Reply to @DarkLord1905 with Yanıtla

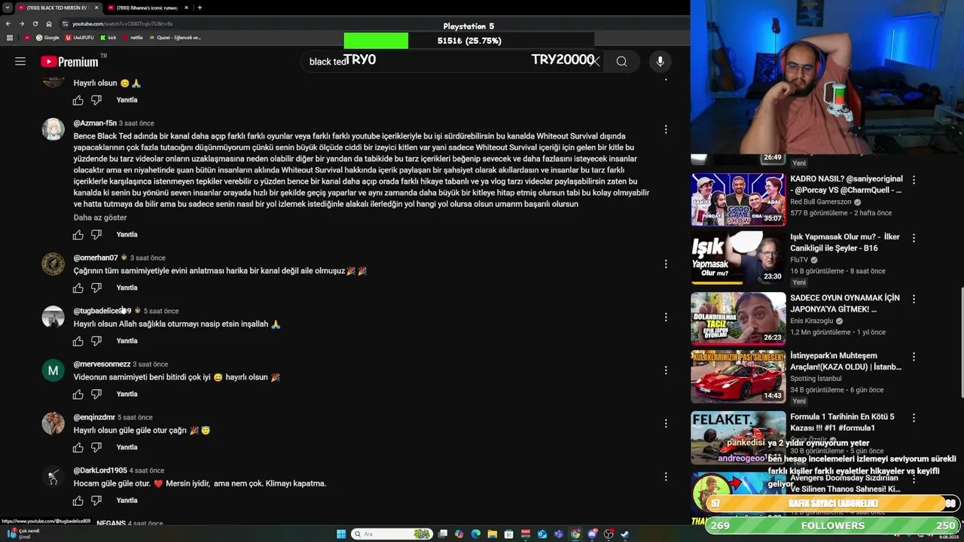(x=127, y=501)
